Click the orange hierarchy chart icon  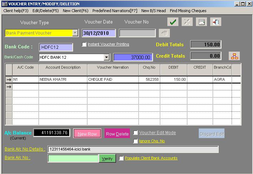234,56
